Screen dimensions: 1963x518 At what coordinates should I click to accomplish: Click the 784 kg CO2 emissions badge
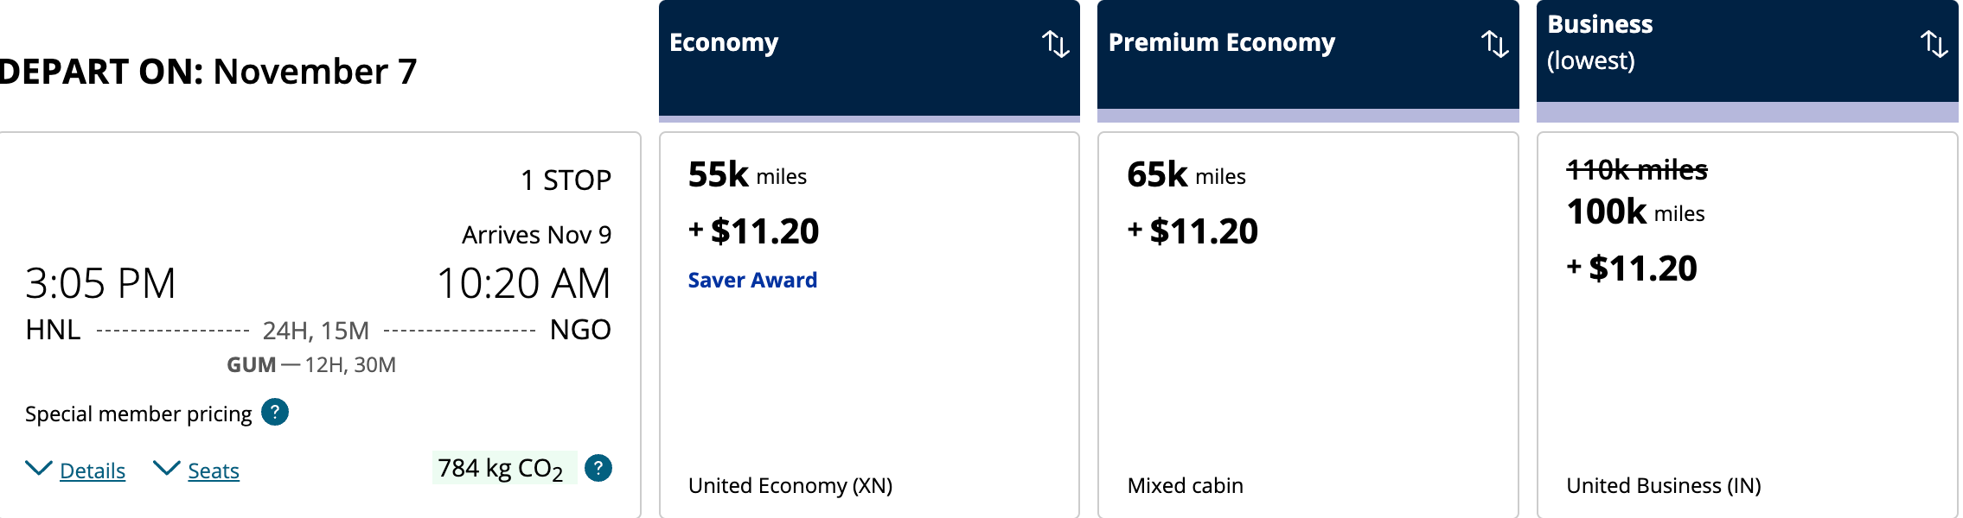point(501,469)
